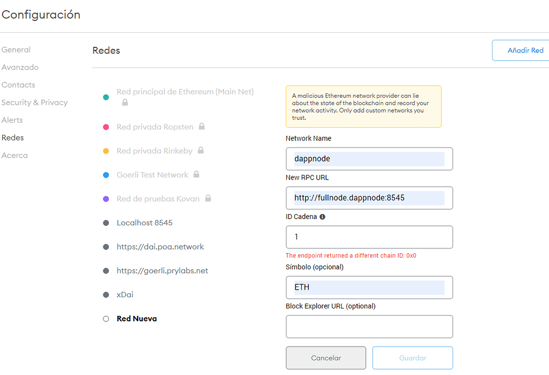Screen dimensions: 549x375
Task: Click the yellow Rinkeby network dot
Action: pos(107,151)
